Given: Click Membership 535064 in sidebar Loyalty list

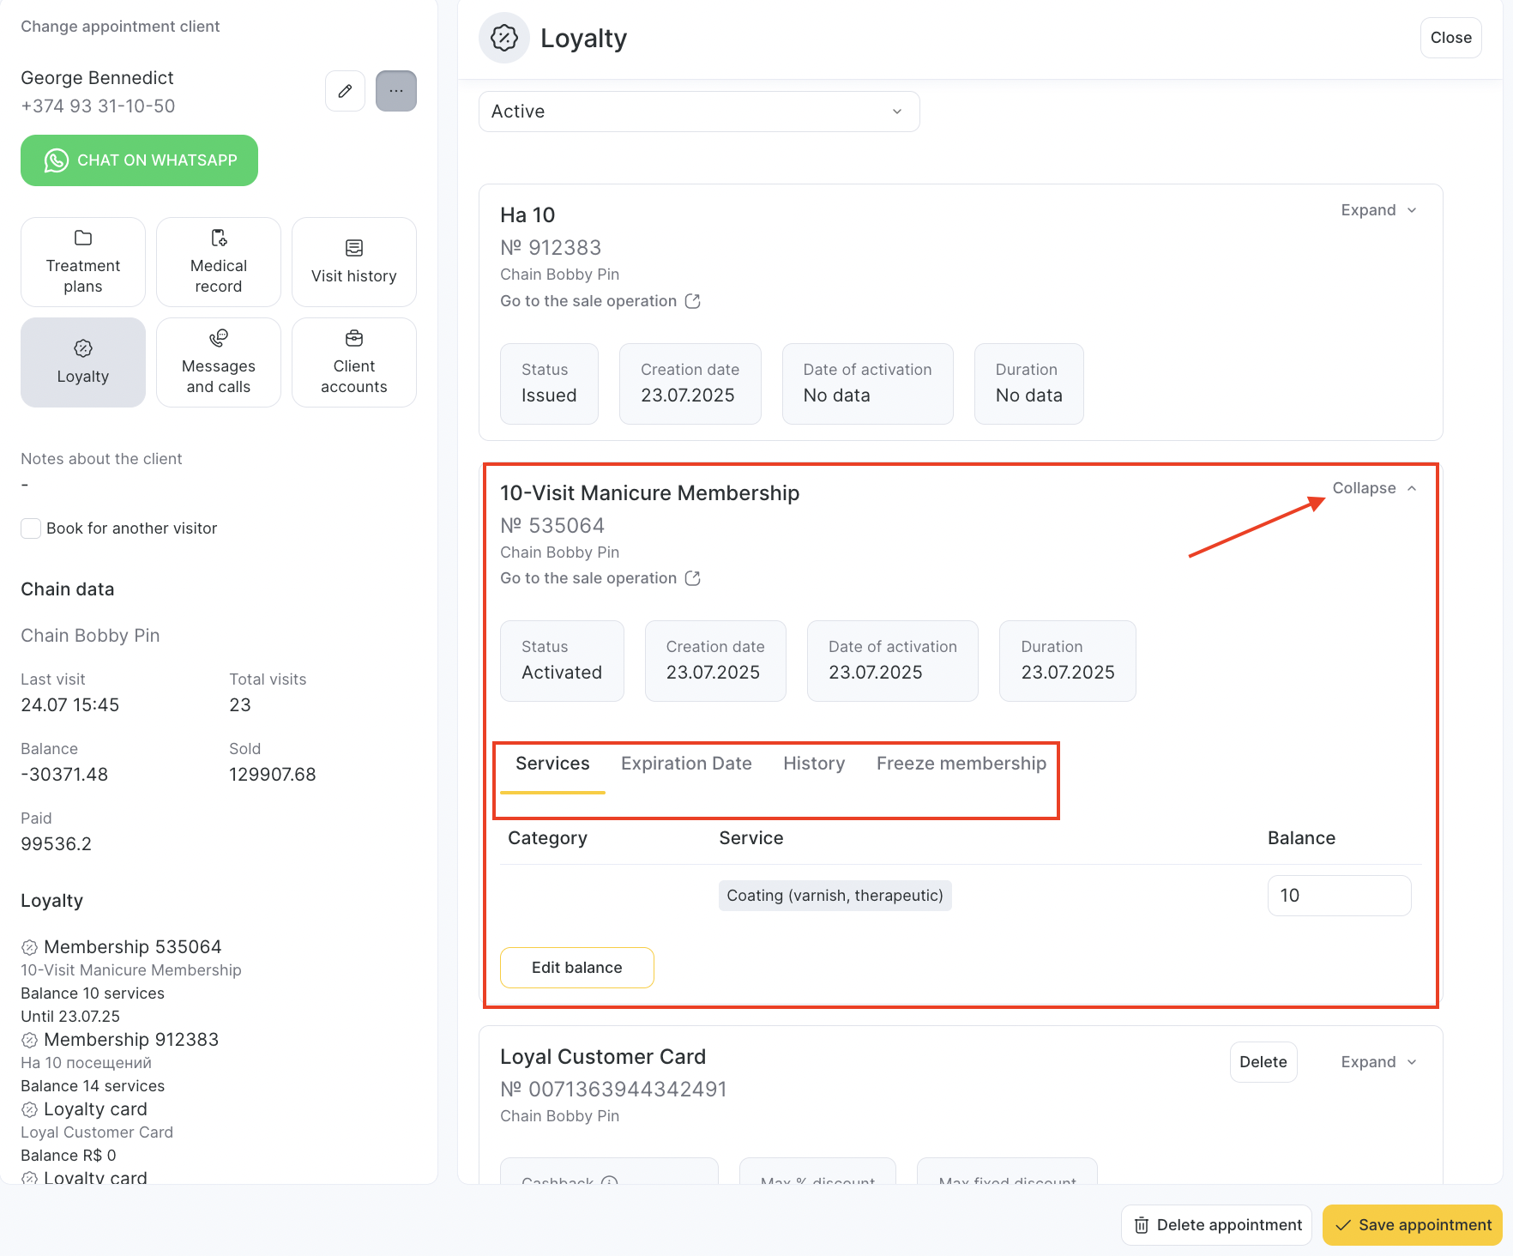Looking at the screenshot, I should click(132, 947).
